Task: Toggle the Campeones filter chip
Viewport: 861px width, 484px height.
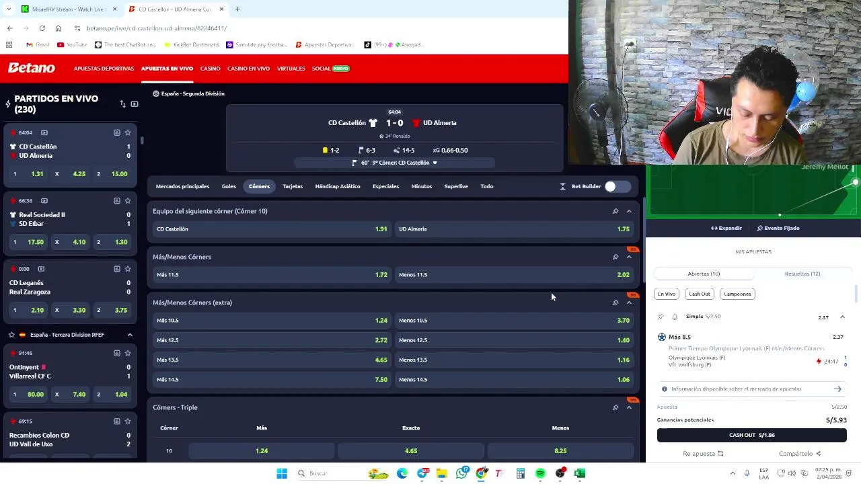Action: point(737,294)
